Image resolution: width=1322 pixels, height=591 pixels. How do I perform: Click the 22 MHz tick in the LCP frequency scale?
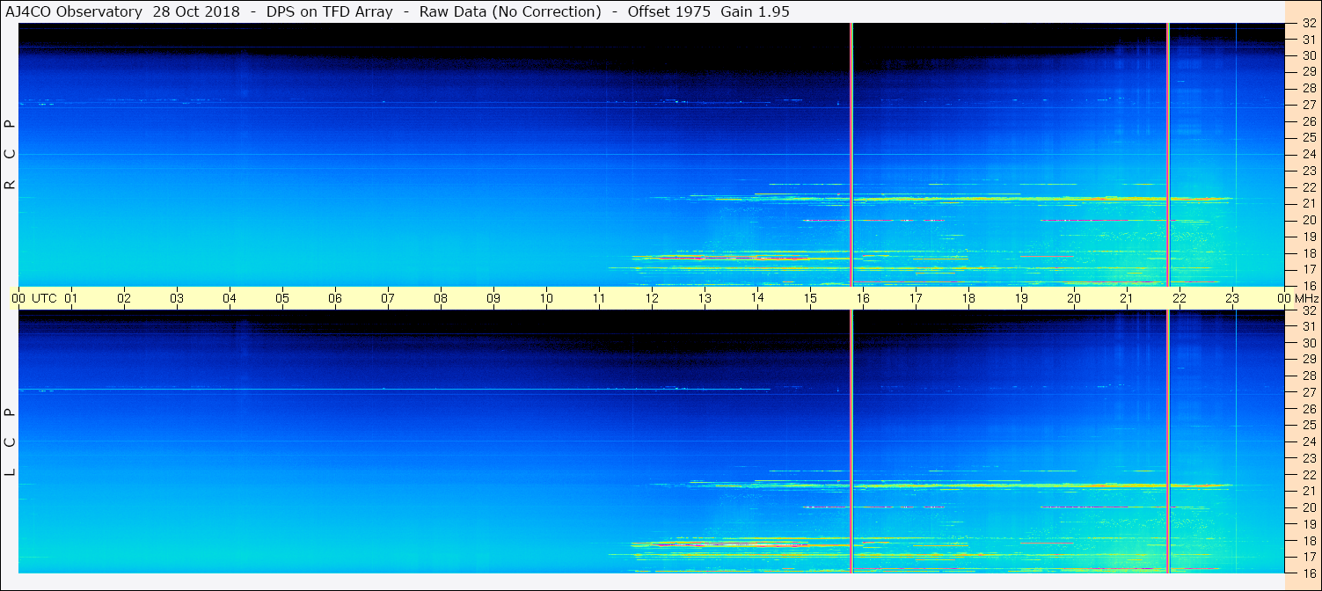1309,475
